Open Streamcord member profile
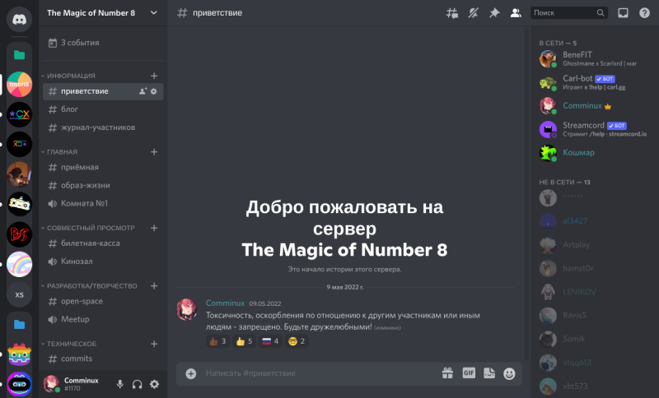Screen dimensions: 659x398 [593, 129]
